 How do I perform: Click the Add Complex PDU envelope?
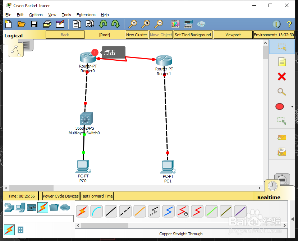click(x=282, y=152)
